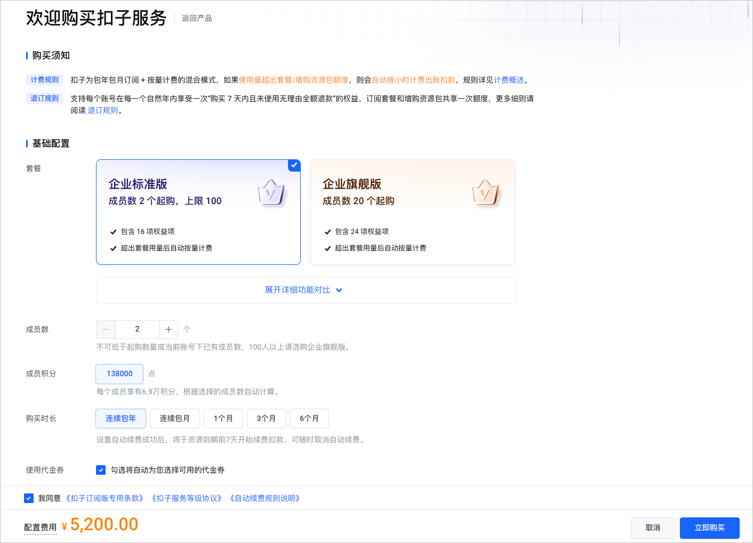Click the 取消 cancel button

click(653, 528)
